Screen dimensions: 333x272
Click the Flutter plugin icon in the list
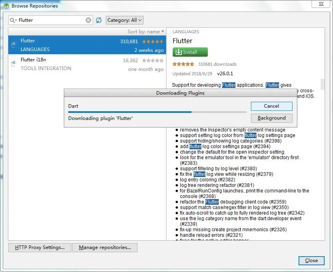[14, 45]
